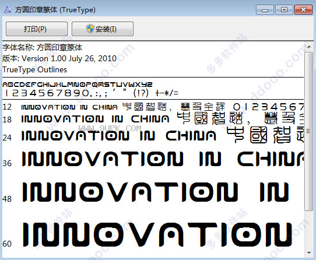Click the 安装(I) install button

(103, 29)
